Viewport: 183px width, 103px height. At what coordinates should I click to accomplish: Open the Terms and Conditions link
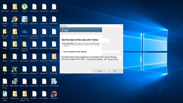pos(95,59)
